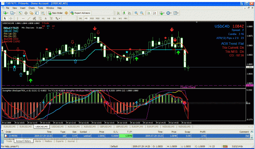Open the Periods clock icon

pyautogui.click(x=168, y=13)
